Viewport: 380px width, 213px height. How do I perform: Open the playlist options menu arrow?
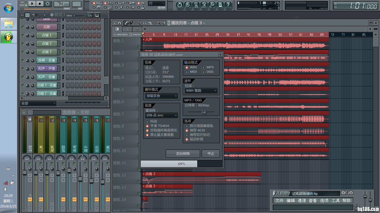click(114, 23)
